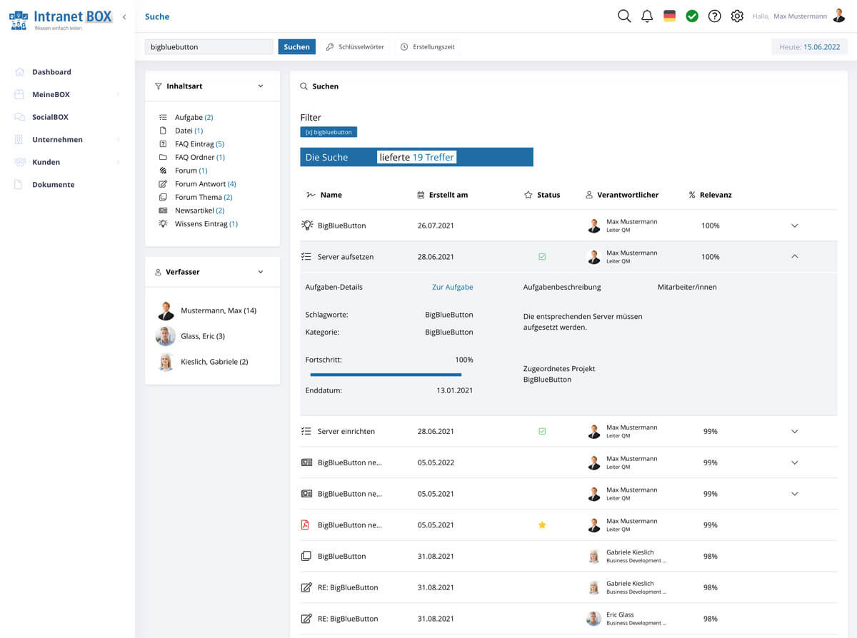Open the search magnifier icon in header
Viewport: 857px width, 638px height.
pos(624,16)
